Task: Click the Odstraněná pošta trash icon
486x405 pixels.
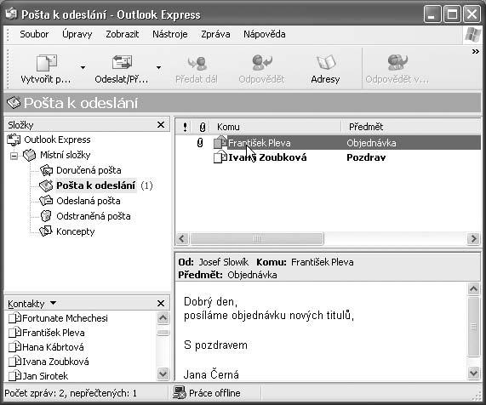Action: click(46, 216)
